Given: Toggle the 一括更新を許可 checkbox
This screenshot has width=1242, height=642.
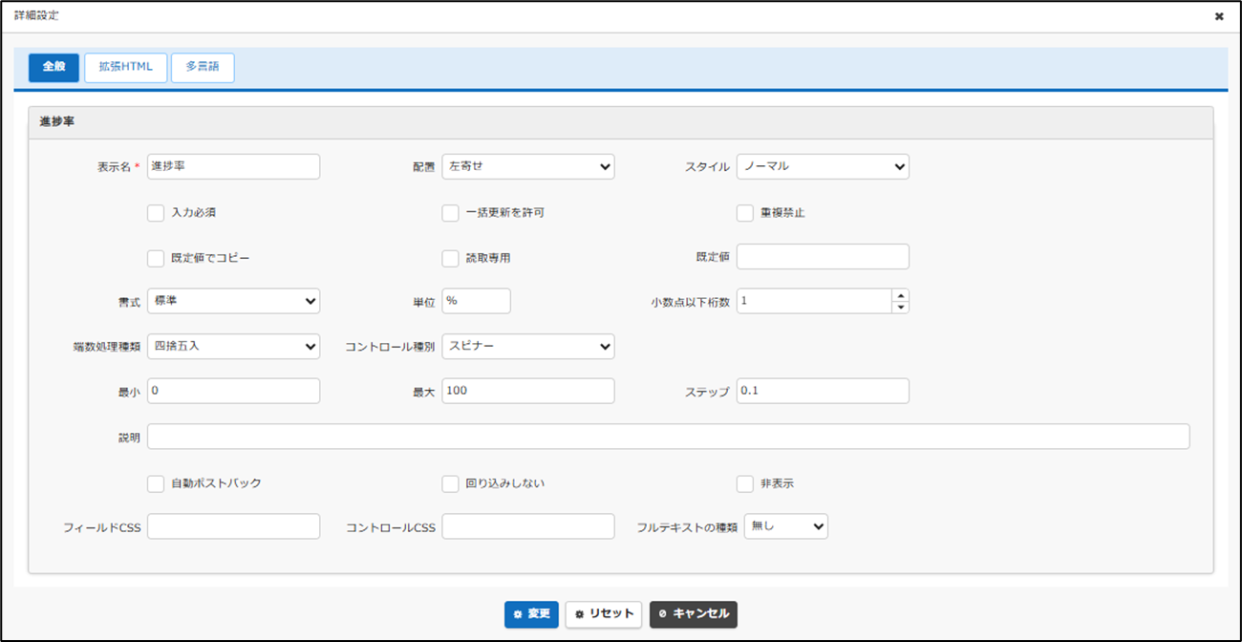Looking at the screenshot, I should pos(451,213).
